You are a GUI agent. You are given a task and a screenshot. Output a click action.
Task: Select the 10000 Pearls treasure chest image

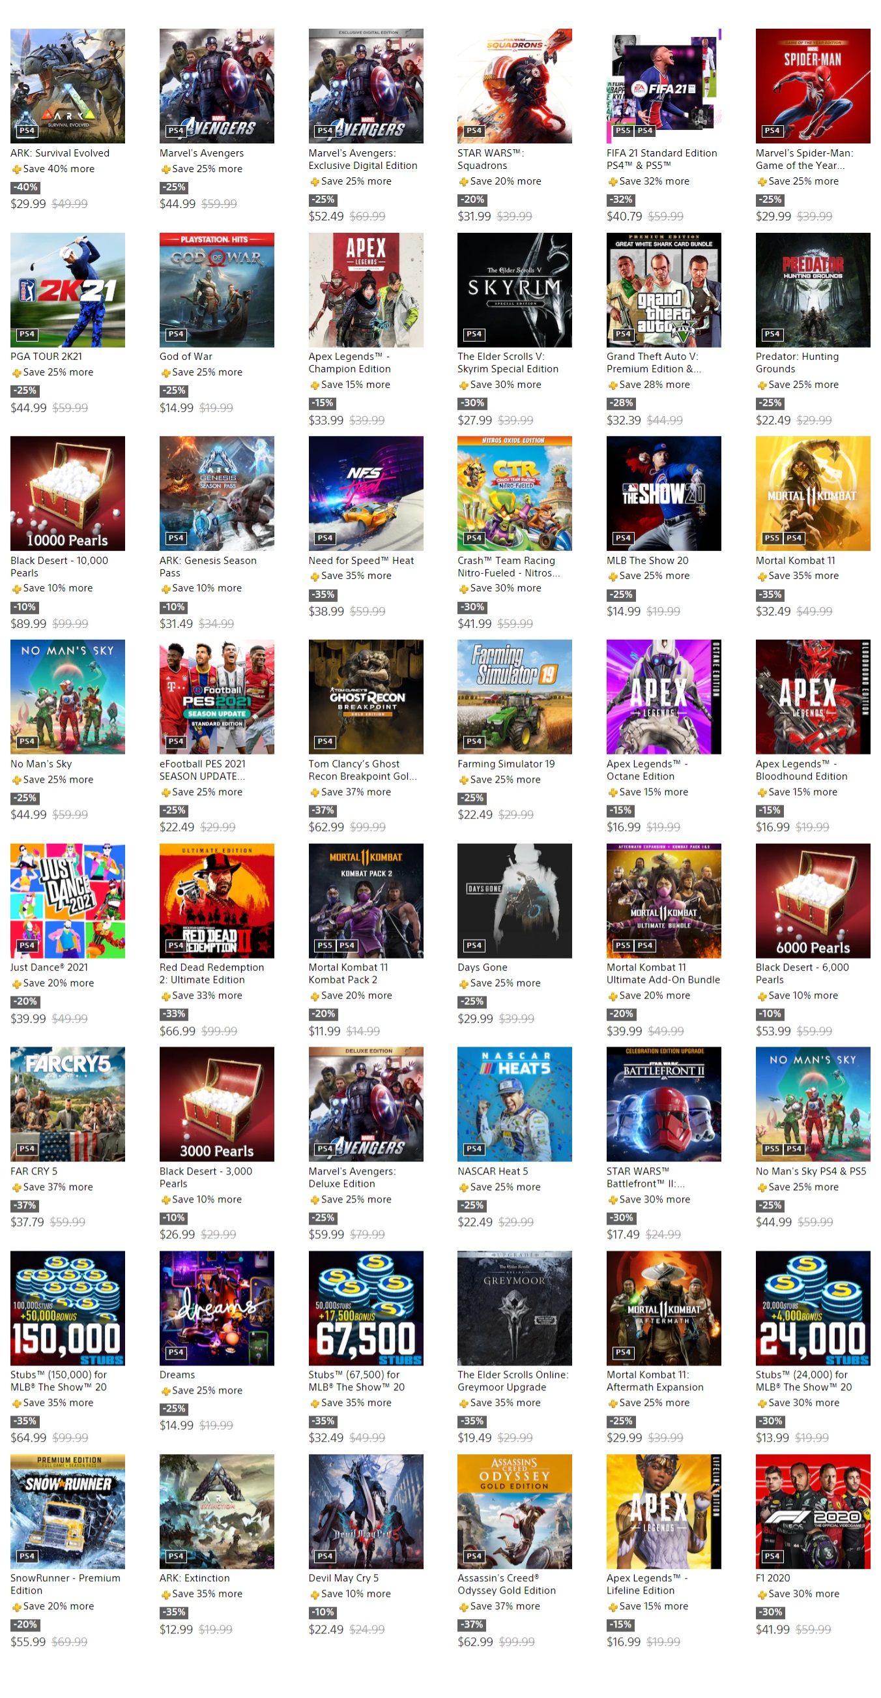tap(67, 493)
